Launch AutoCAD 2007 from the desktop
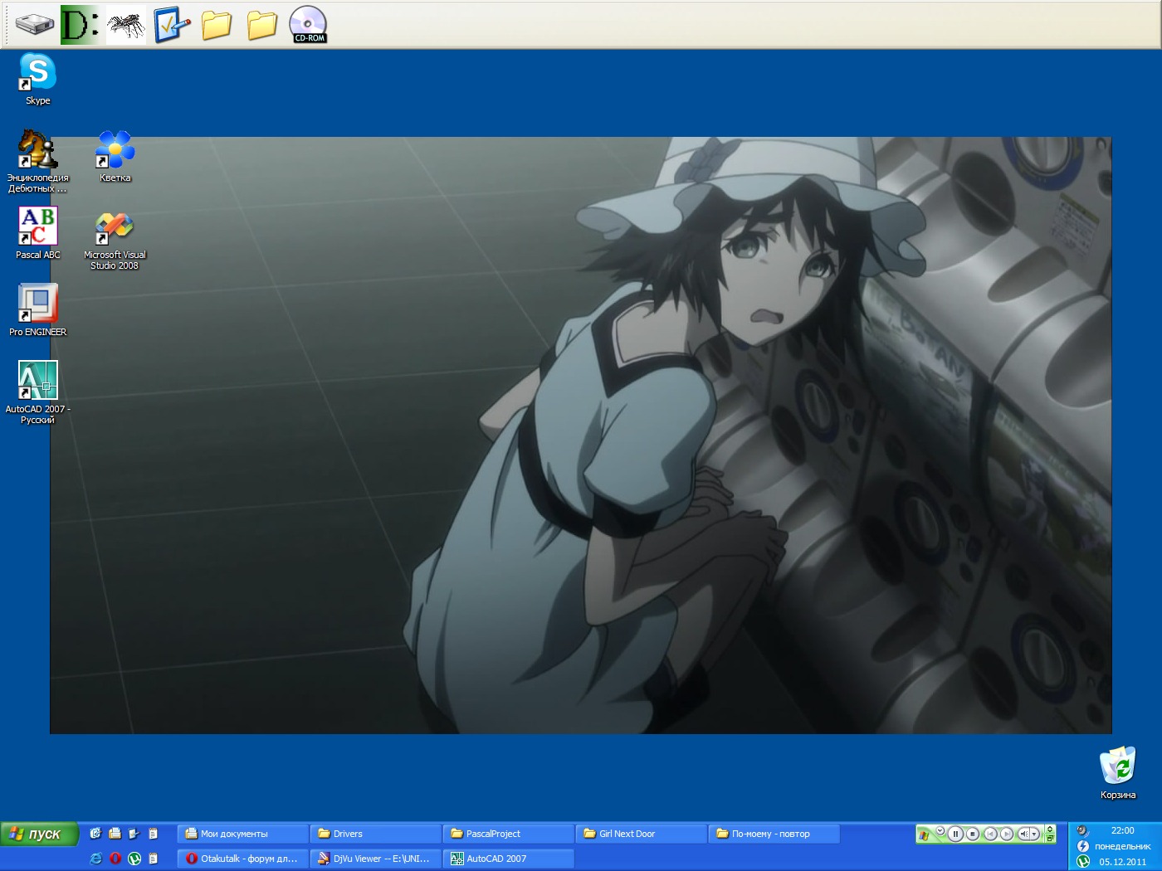The height and width of the screenshot is (871, 1162). (x=37, y=381)
